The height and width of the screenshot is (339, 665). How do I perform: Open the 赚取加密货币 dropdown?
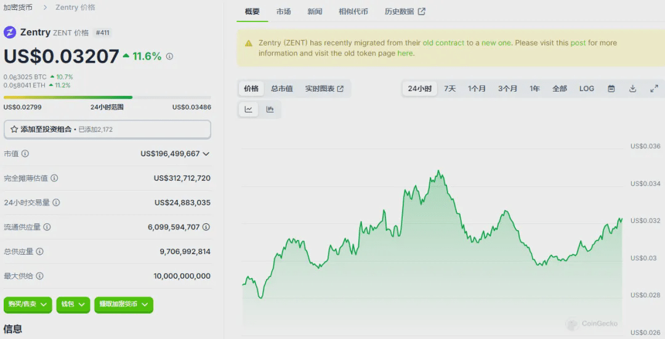pyautogui.click(x=123, y=305)
